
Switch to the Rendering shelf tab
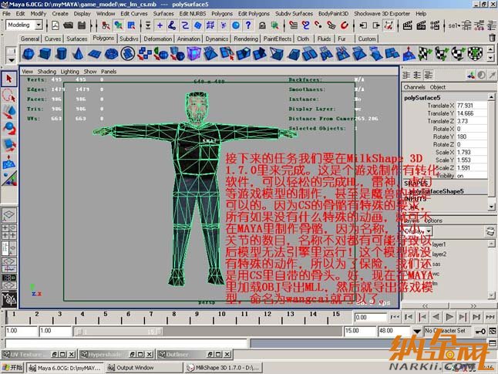tap(246, 39)
